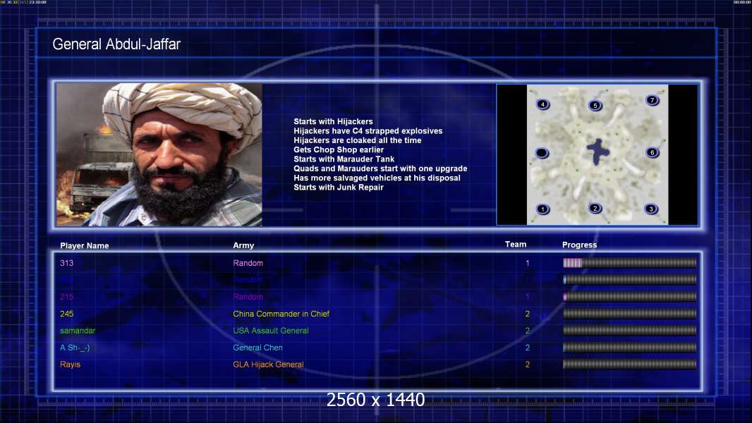Click the line 'Starts with Hijackers'
Image resolution: width=752 pixels, height=423 pixels.
(x=333, y=122)
